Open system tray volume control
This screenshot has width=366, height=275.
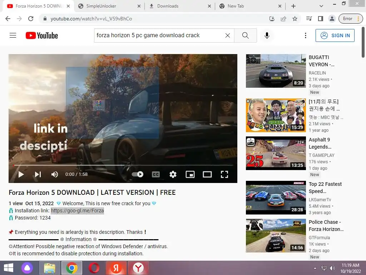click(x=332, y=268)
